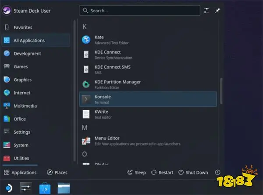Open the Utilities category
The width and height of the screenshot is (263, 195).
tap(21, 158)
